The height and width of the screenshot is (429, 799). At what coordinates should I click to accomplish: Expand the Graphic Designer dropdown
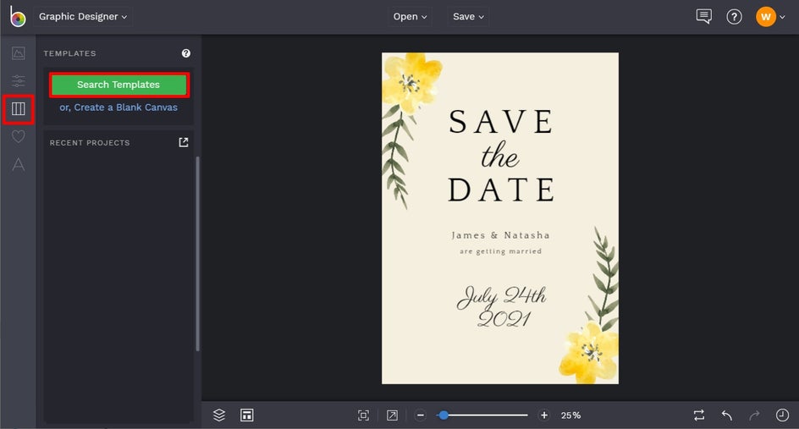coord(83,17)
